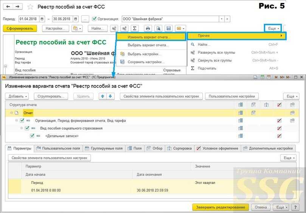306x213 pixels.
Task: Collapse the Отчет tree node
Action: point(11,113)
